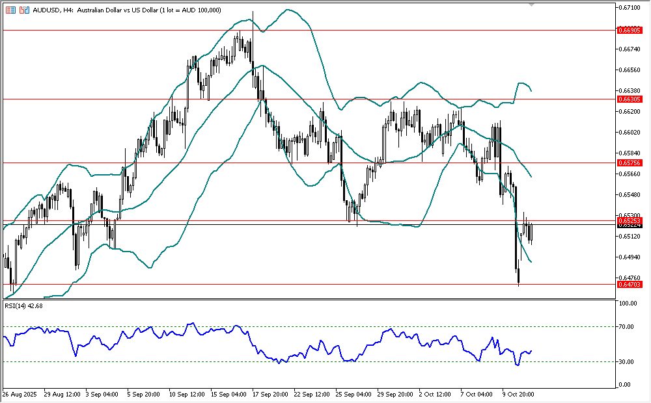Click the RSI 30.00 oversold level label

pyautogui.click(x=628, y=361)
